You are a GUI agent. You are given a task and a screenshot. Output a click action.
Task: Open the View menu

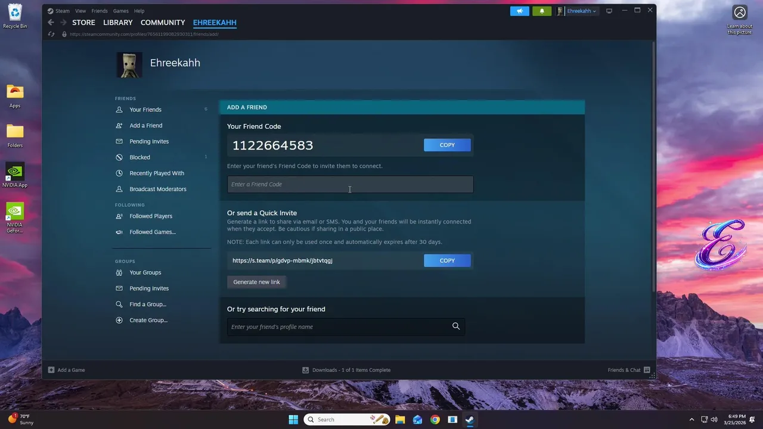pyautogui.click(x=80, y=11)
